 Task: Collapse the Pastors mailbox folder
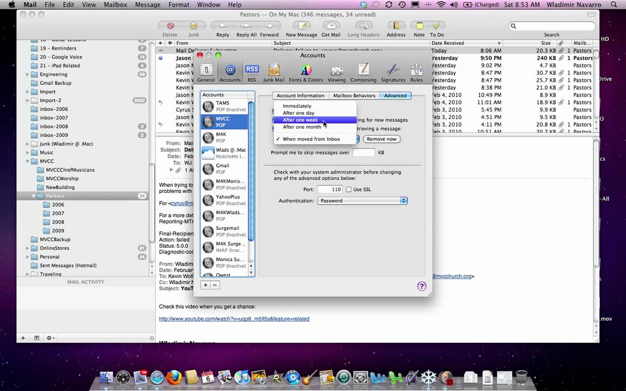pyautogui.click(x=34, y=196)
